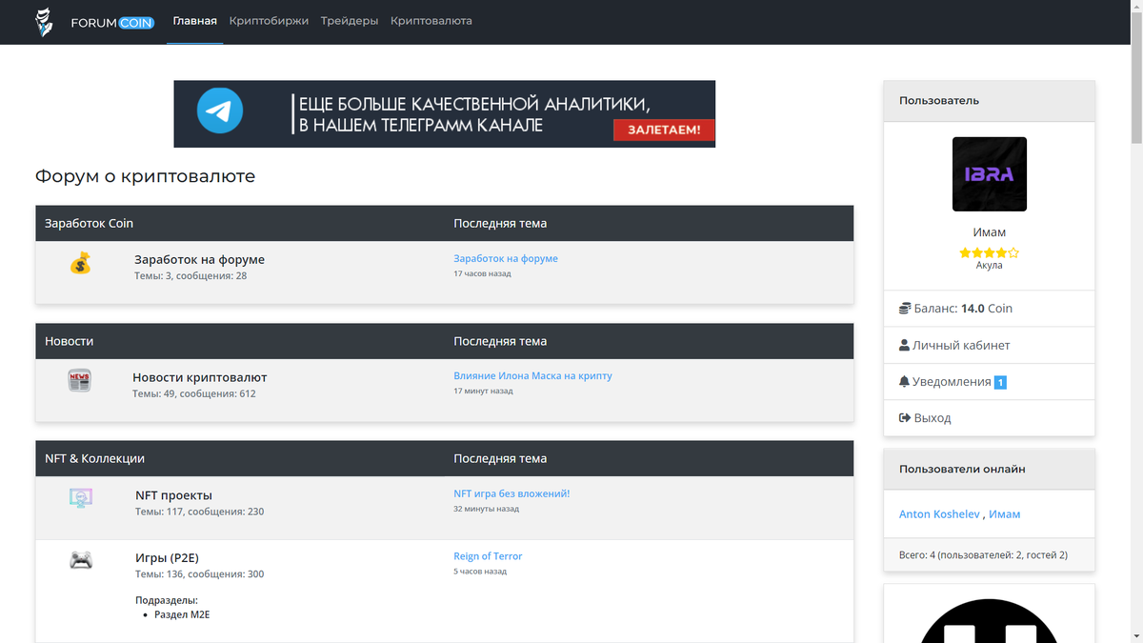Click the money bag icon for Заработок на форуме
This screenshot has width=1143, height=643.
tap(81, 263)
